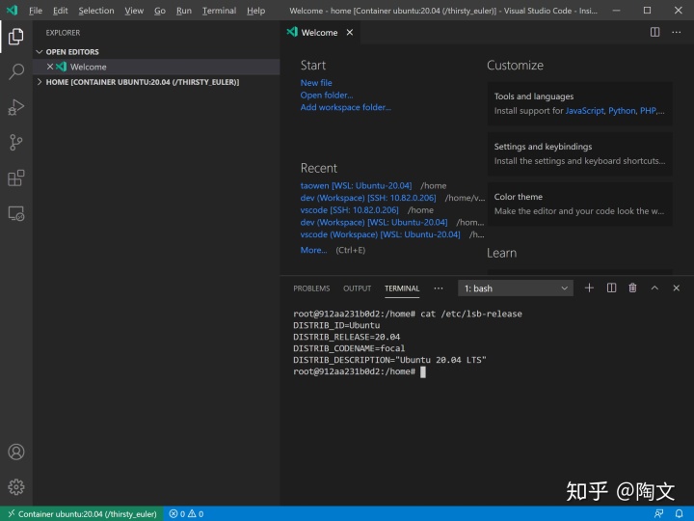Open Settings and keybindings card

pos(580,153)
